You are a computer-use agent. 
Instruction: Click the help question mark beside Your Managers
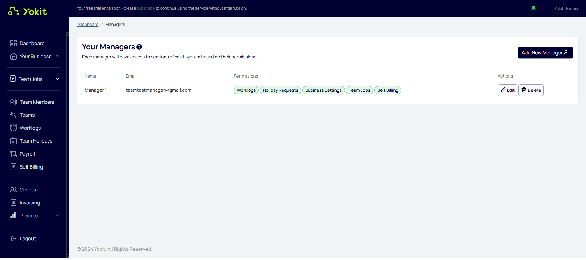pyautogui.click(x=139, y=47)
